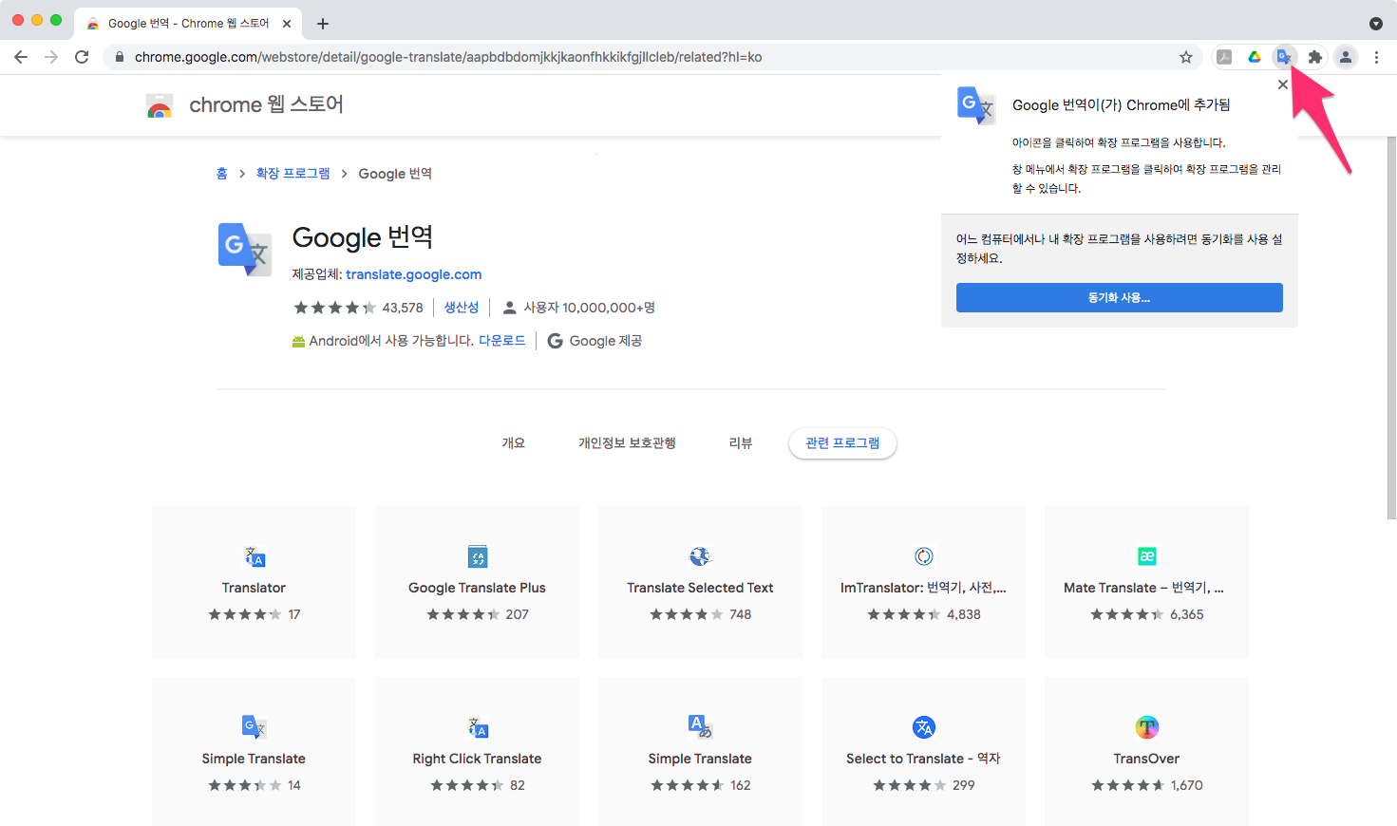Click the Google Translate extension icon in toolbar
Screen dimensions: 1397x826
point(1284,57)
